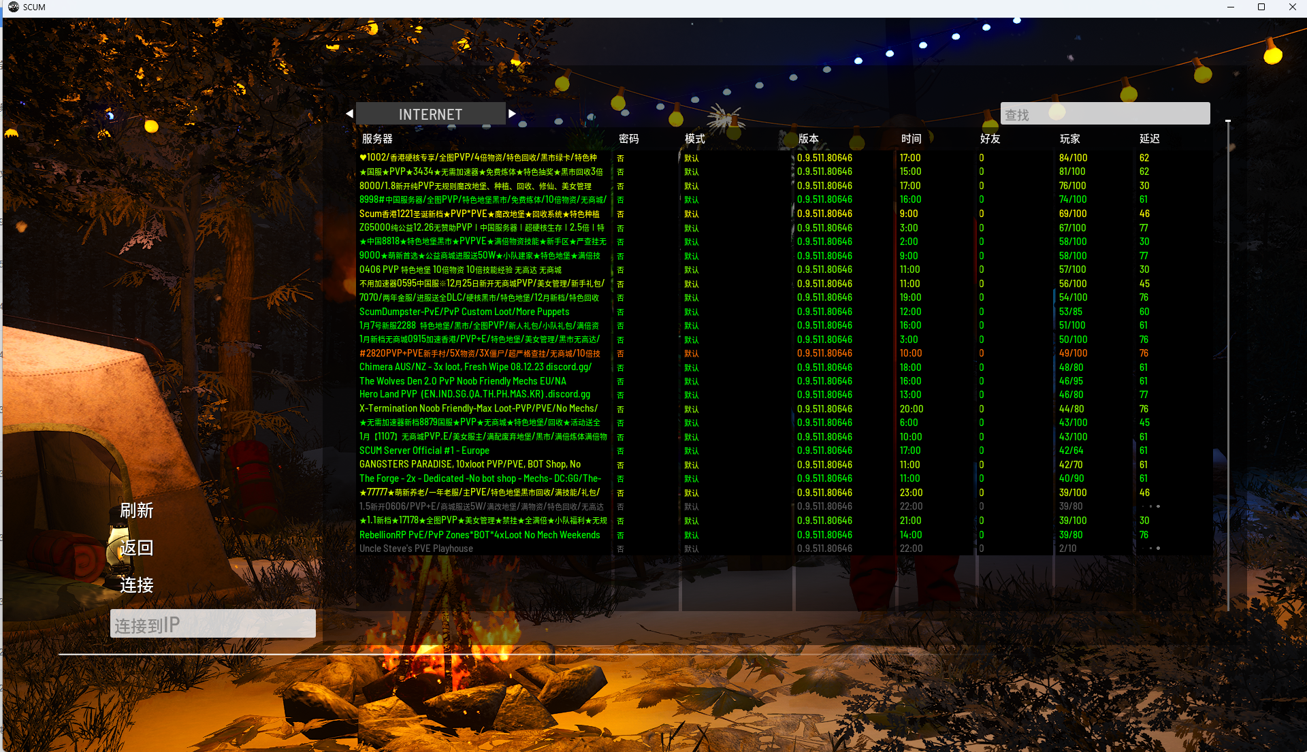The height and width of the screenshot is (752, 1307).
Task: Select RebellionRP PvE/PvP Zones server
Action: 783,535
